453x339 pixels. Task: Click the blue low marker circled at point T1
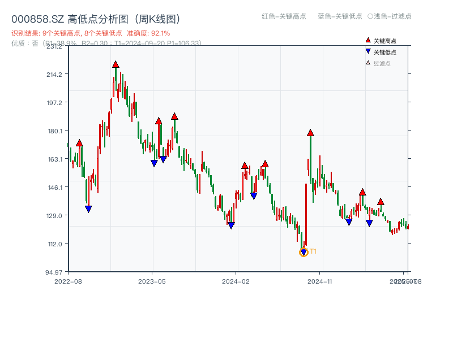(x=304, y=251)
